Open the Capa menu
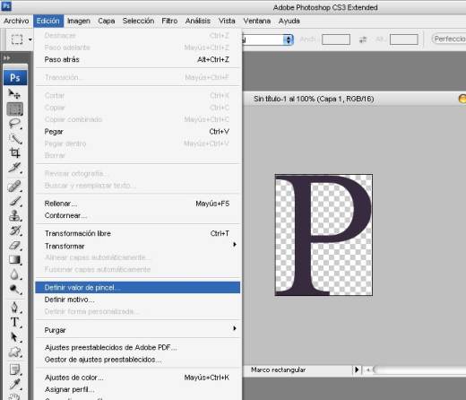Image resolution: width=466 pixels, height=400 pixels. (107, 21)
